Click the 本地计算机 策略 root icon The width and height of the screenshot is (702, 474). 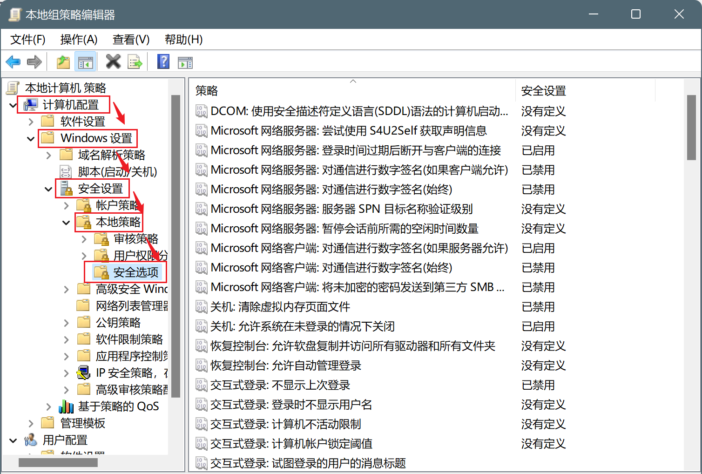pos(13,88)
